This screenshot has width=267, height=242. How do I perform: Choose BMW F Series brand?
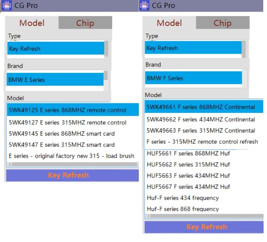click(x=193, y=78)
